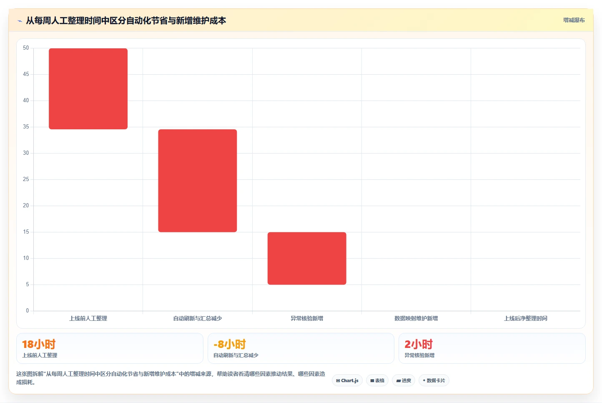Click the x-axis label 自动刷新与汇总减少
The image size is (602, 403).
tap(198, 318)
